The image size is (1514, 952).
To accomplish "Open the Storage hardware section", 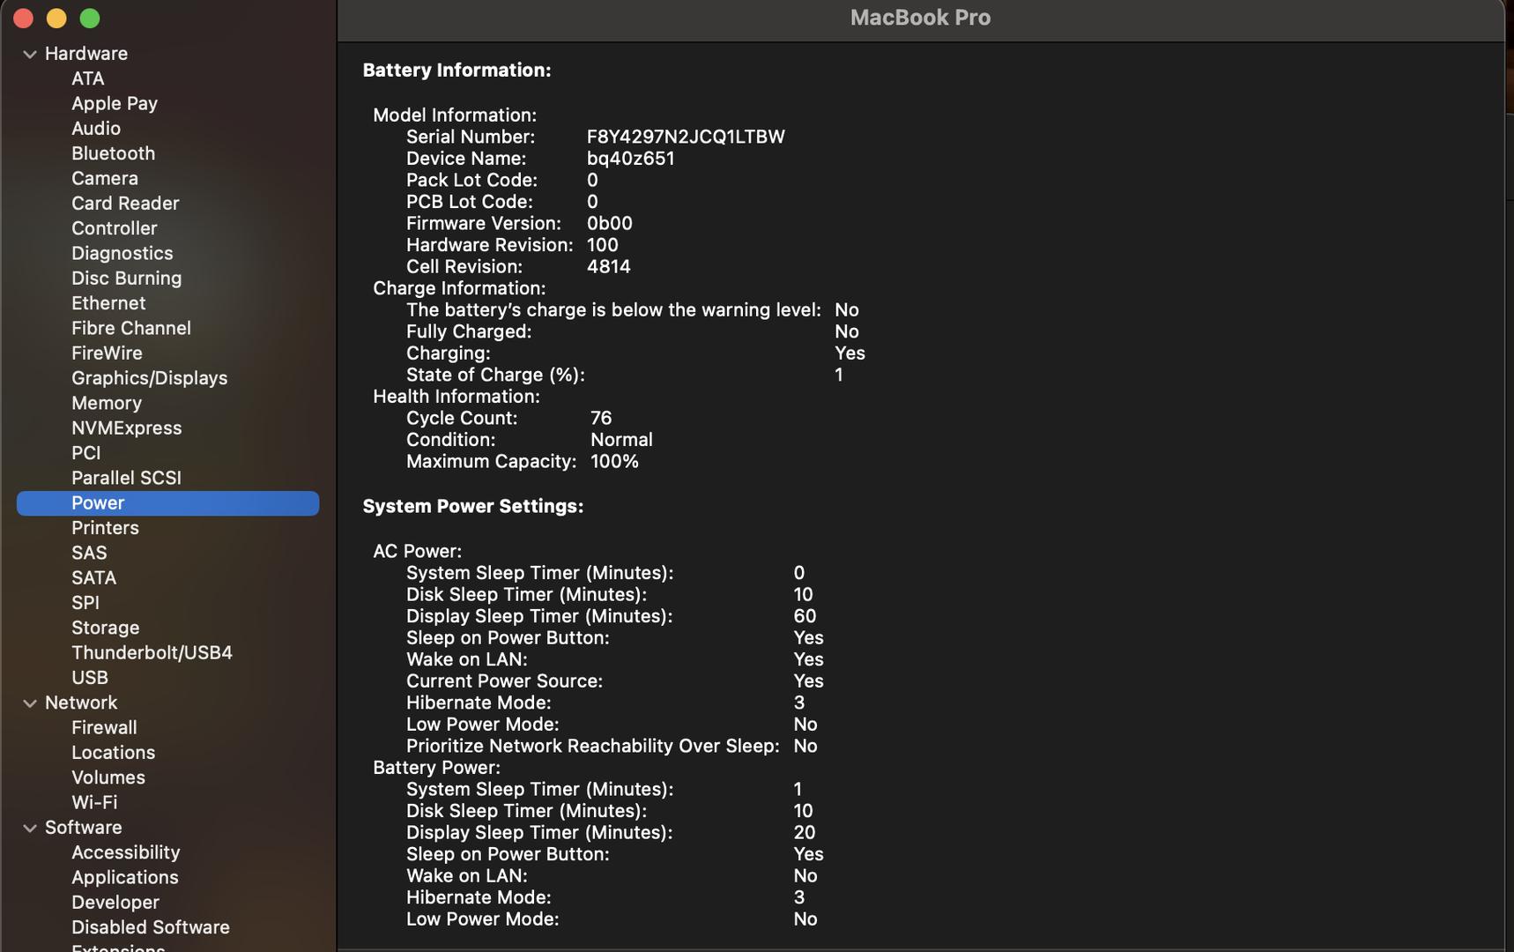I will pyautogui.click(x=105, y=628).
